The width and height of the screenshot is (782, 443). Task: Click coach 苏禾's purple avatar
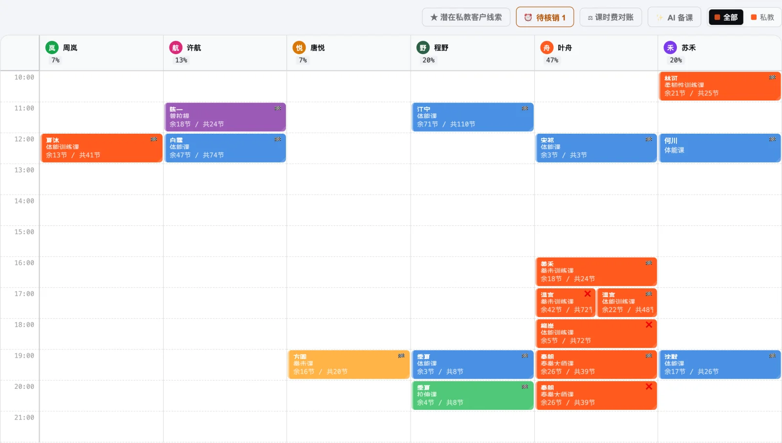point(670,47)
